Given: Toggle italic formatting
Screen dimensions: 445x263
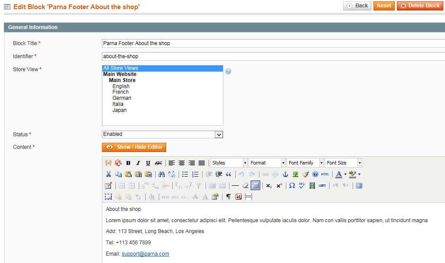Looking at the screenshot, I should (138, 163).
